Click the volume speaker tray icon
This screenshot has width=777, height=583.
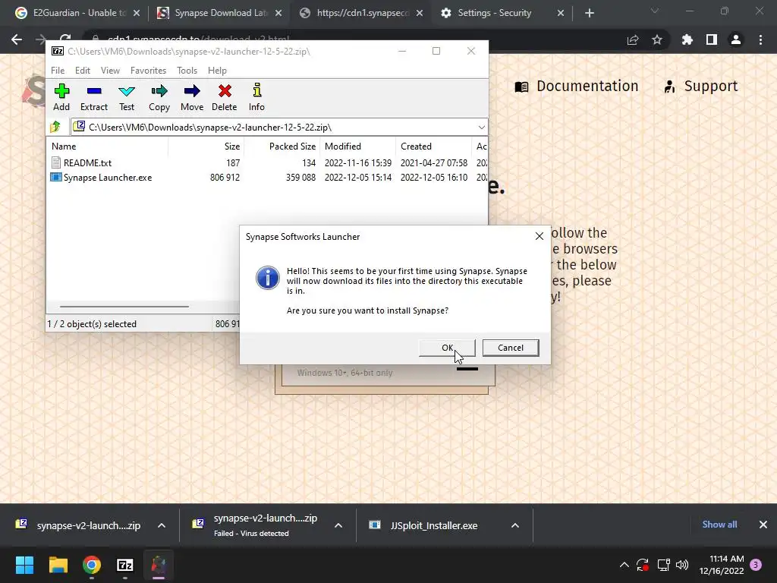coord(682,565)
